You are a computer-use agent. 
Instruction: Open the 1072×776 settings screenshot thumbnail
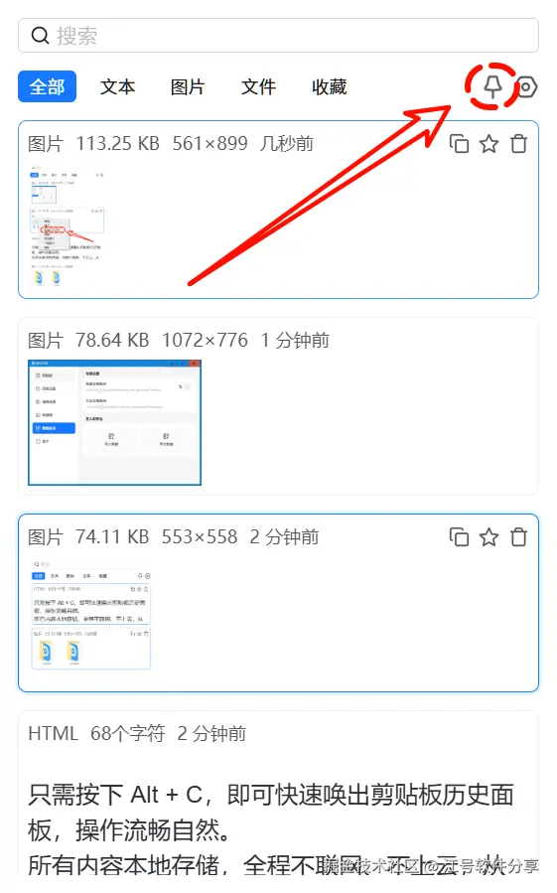(114, 422)
